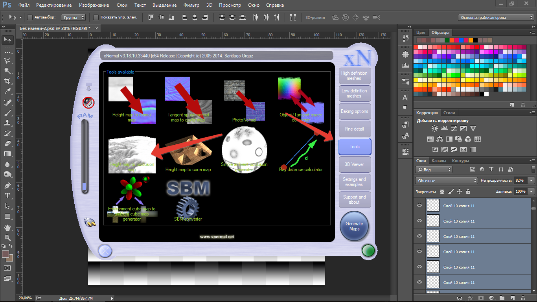Viewport: 537px width, 302px height.
Task: Select the Hand tool
Action: tap(7, 228)
